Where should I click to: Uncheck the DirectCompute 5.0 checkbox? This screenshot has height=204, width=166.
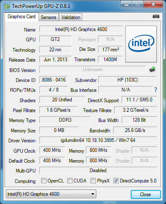pos(116,181)
